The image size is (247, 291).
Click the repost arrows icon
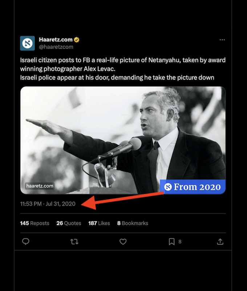click(x=74, y=242)
